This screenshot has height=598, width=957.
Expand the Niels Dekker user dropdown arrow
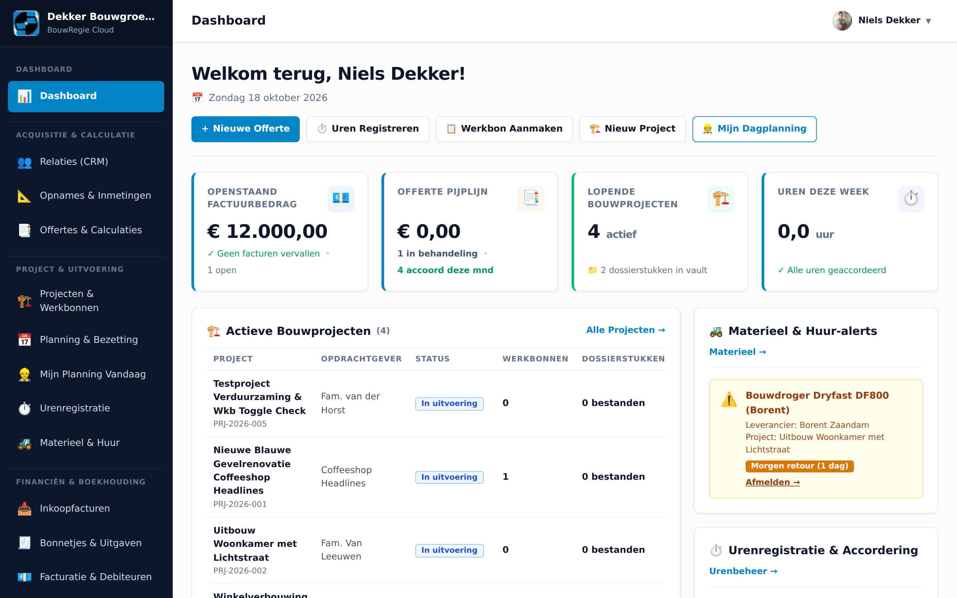928,21
